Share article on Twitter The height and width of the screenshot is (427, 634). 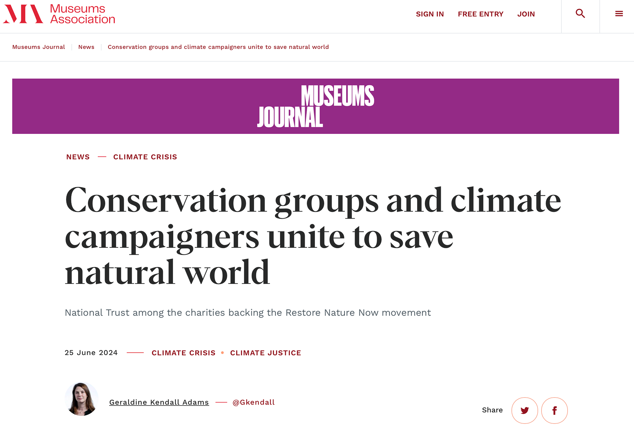pos(525,411)
